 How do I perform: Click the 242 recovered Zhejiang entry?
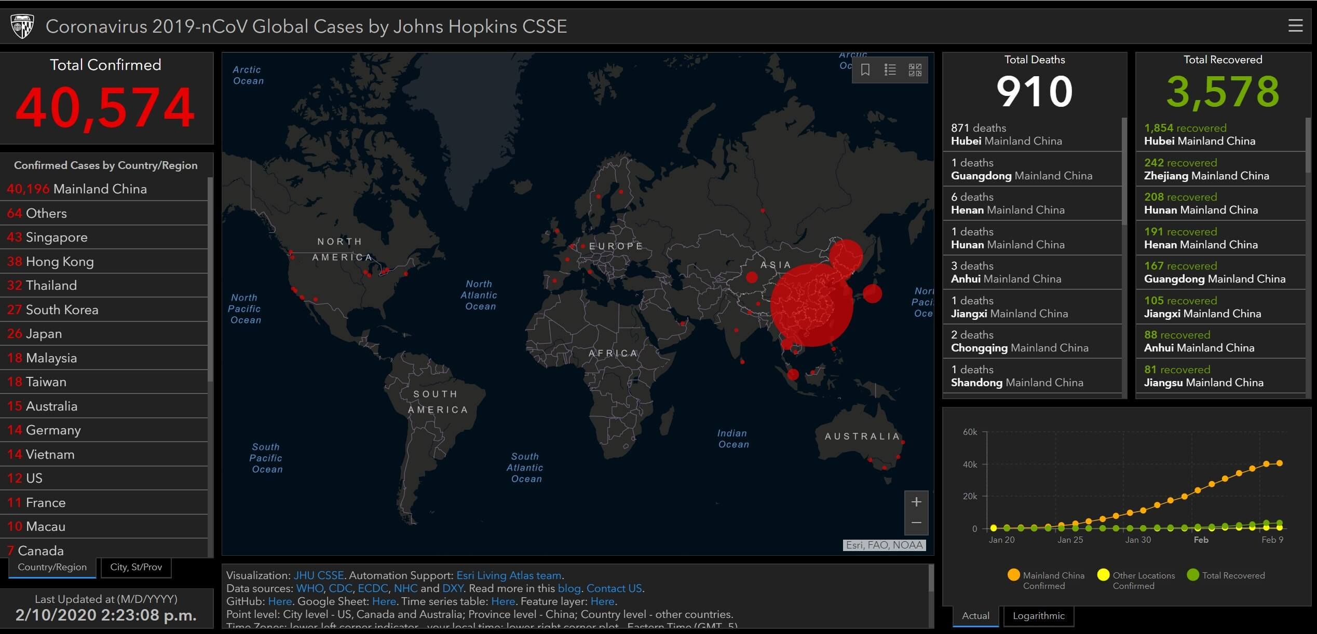(1220, 169)
